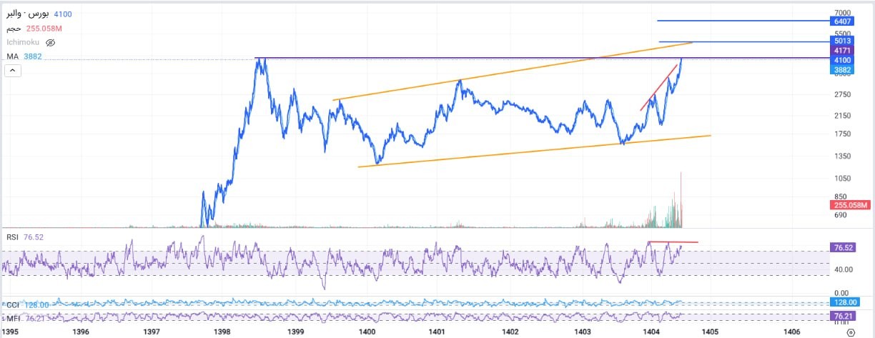Toggle Ichimoku indicator visibility eye icon

coord(51,43)
